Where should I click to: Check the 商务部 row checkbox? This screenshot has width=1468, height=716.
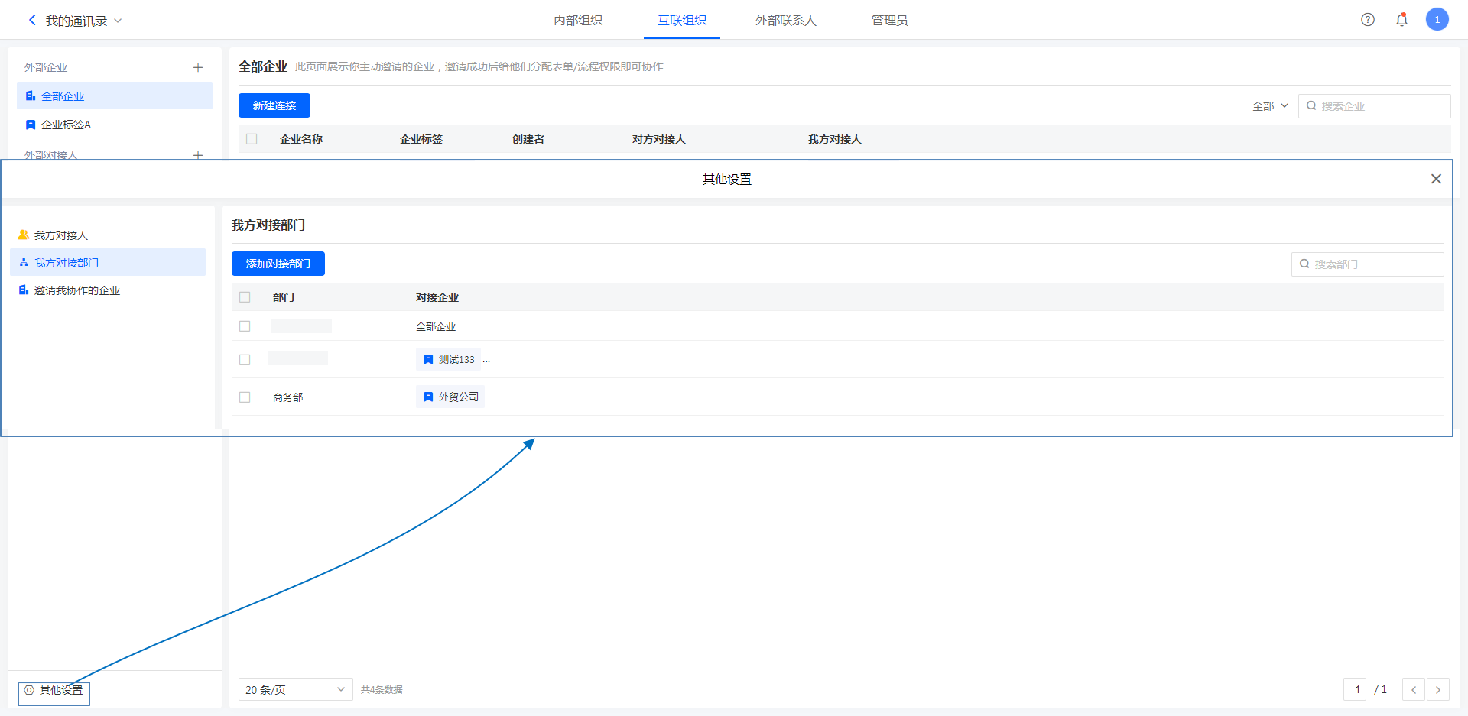tap(245, 397)
